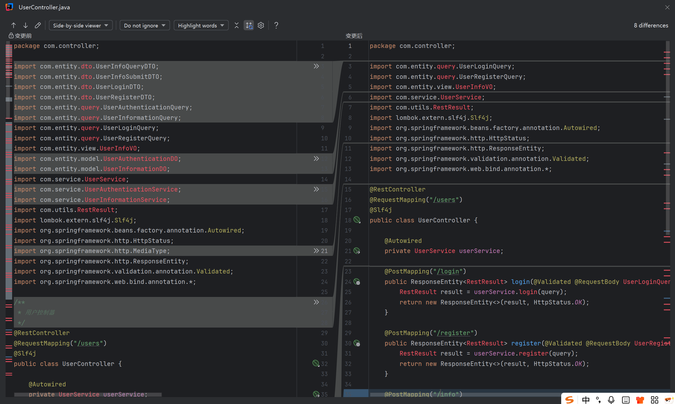Viewport: 675px width, 404px height.
Task: Toggle read-only lock beside 变更前 label
Action: tap(11, 36)
